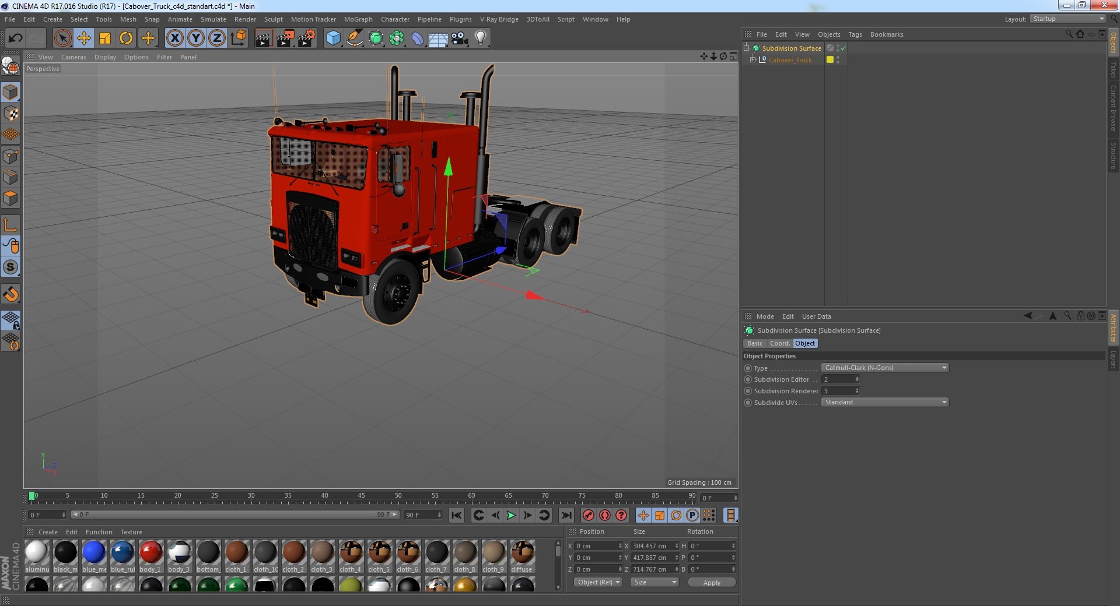Go to end of animation
This screenshot has height=606, width=1120.
pos(566,515)
